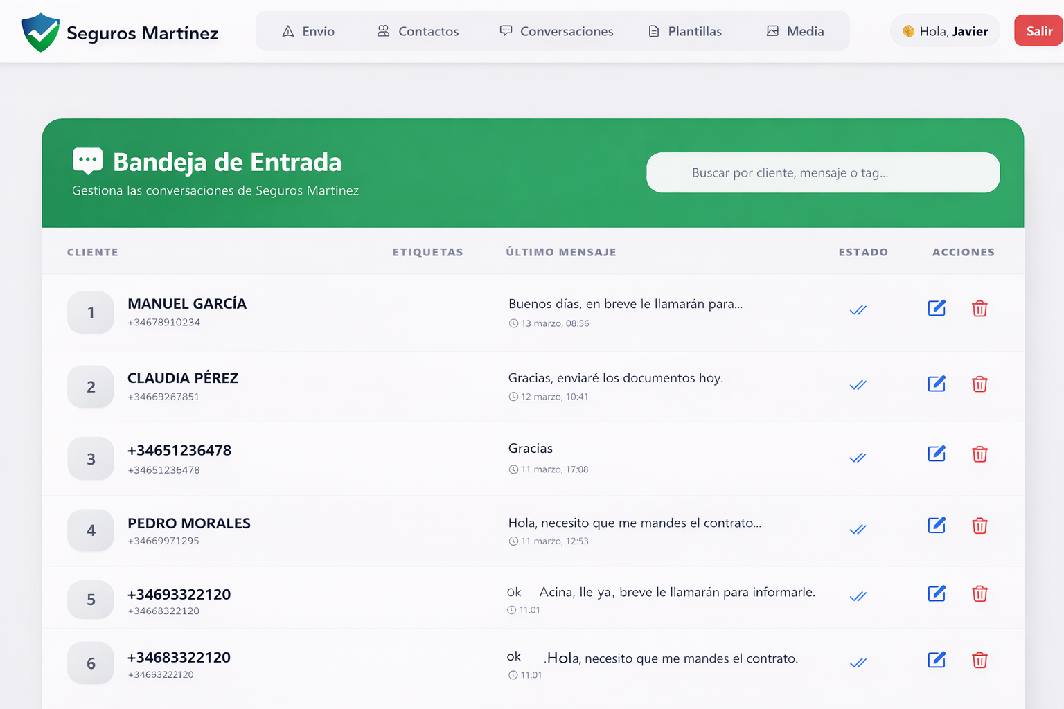Viewport: 1064px width, 709px height.
Task: Click the edit icon in row 5
Action: point(937,593)
